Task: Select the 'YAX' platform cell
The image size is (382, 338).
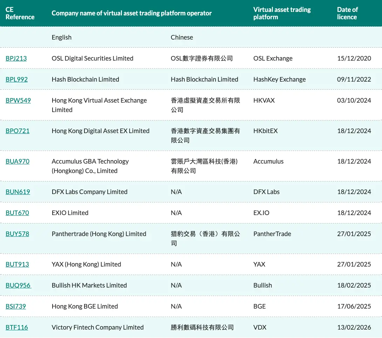Action: coord(259,264)
